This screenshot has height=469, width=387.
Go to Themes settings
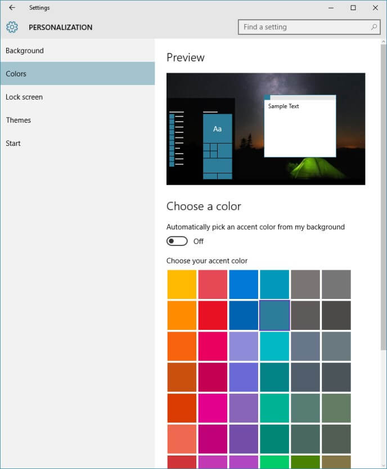pyautogui.click(x=78, y=120)
